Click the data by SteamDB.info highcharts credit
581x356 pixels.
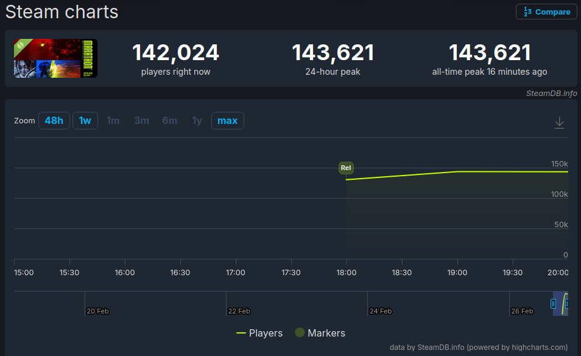click(x=479, y=347)
